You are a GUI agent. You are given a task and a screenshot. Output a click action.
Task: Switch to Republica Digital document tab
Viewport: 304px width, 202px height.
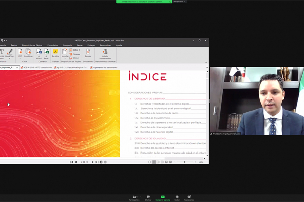coord(71,68)
